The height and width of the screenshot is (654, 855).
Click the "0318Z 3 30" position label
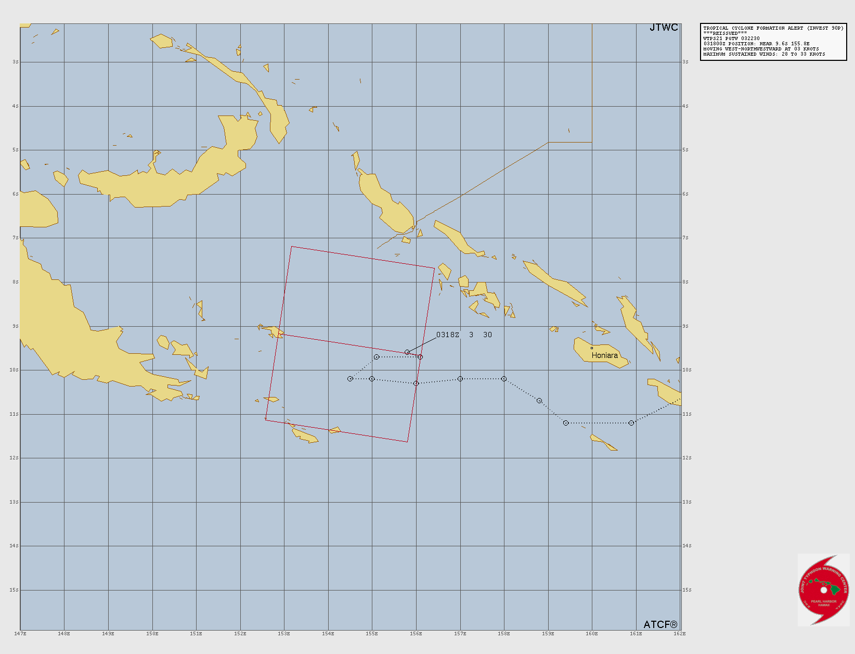463,335
